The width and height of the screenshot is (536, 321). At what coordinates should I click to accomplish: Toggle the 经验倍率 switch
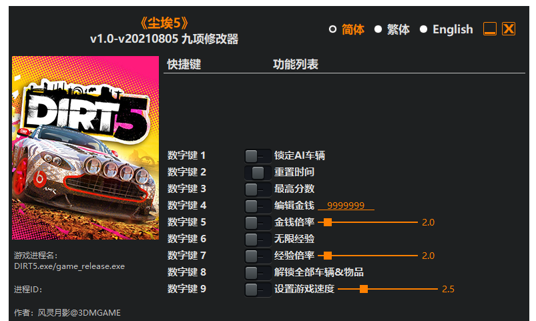258,256
